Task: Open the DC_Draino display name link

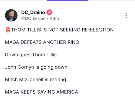Action: tap(33, 12)
